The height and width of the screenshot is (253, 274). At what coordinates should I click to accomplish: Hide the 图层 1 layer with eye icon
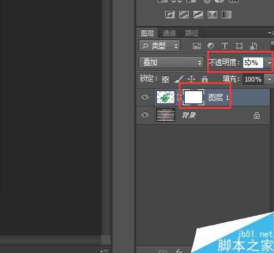point(145,97)
